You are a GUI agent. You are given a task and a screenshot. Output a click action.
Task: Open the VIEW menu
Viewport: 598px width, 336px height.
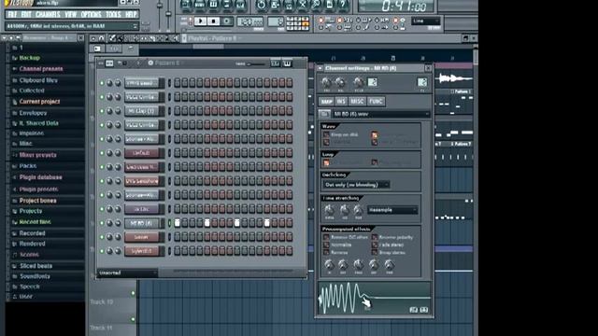(x=71, y=15)
